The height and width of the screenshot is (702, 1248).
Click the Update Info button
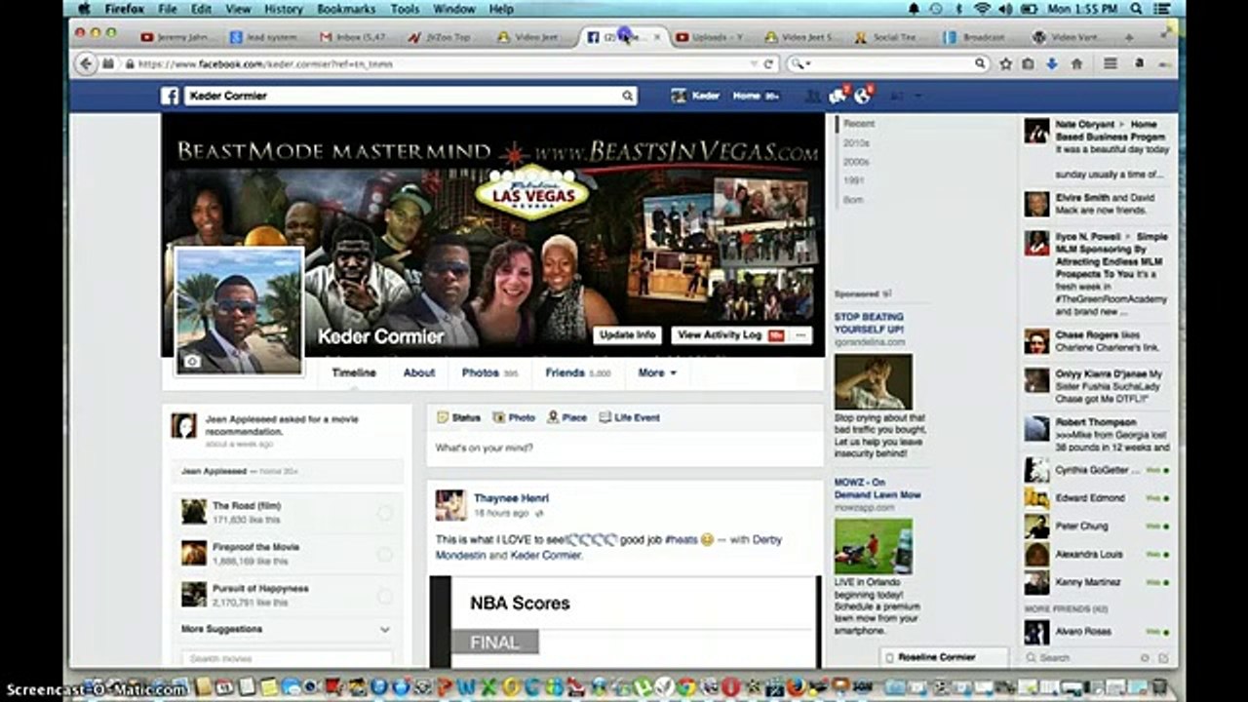pos(628,335)
